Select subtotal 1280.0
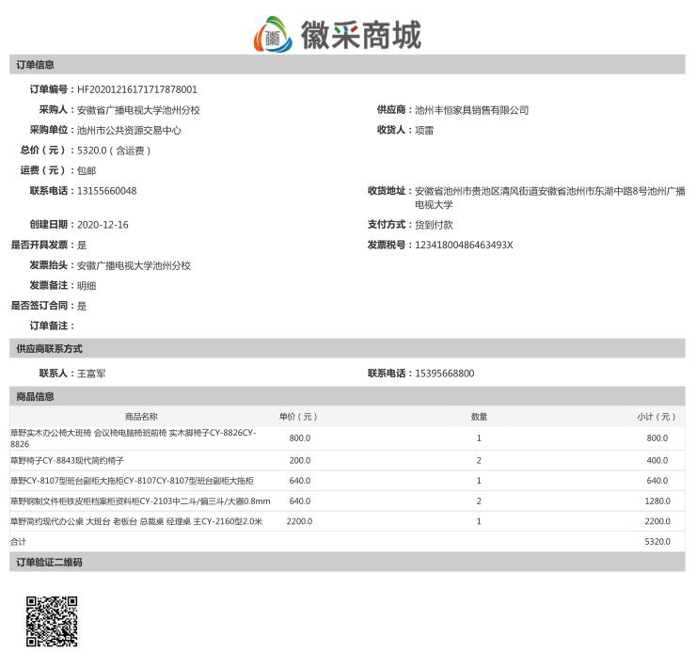The height and width of the screenshot is (668, 697). click(657, 501)
